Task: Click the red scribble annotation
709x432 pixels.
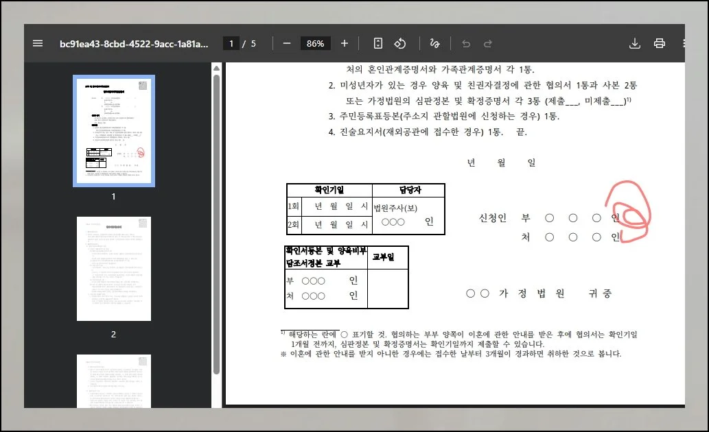Action: tap(627, 212)
